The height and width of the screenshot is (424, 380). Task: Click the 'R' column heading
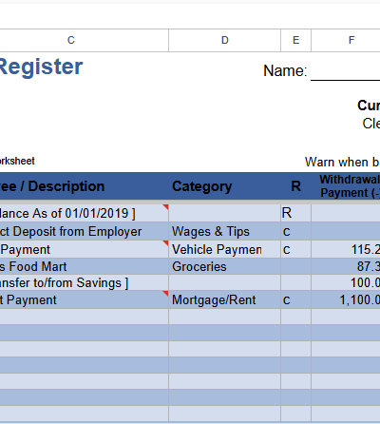tap(295, 186)
